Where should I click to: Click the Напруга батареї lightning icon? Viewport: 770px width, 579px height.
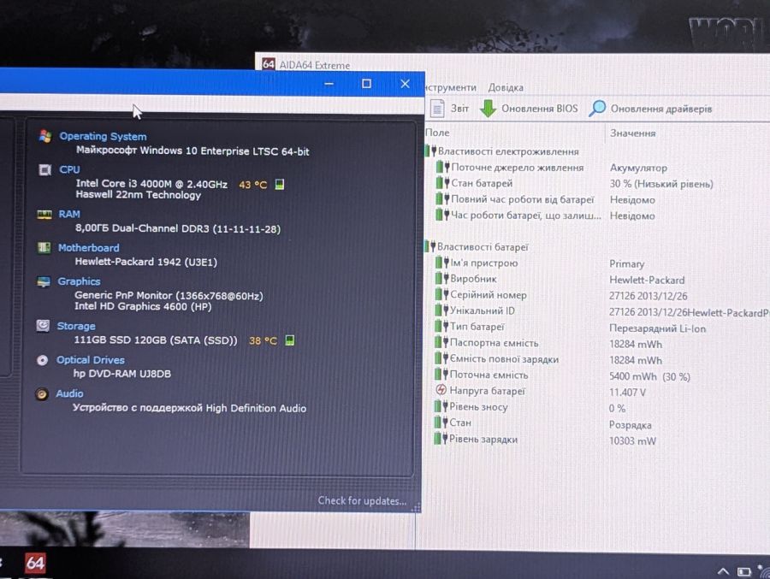pos(441,391)
